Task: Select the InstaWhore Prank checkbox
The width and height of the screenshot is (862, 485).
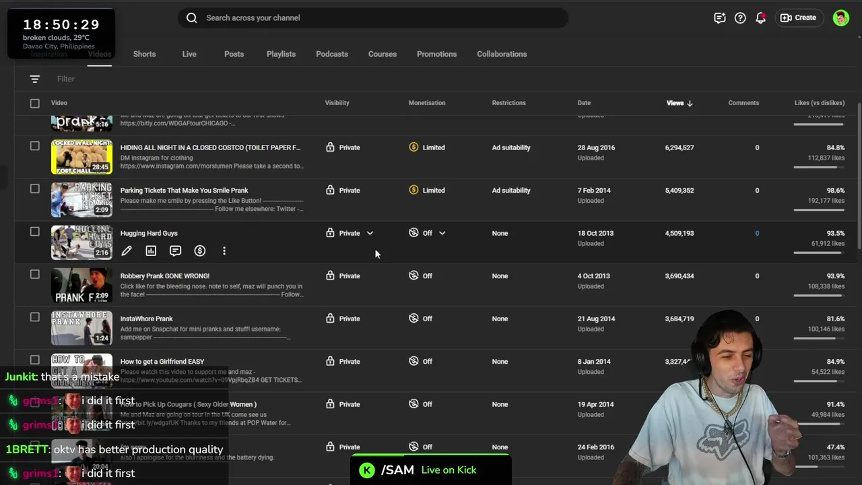Action: point(35,317)
